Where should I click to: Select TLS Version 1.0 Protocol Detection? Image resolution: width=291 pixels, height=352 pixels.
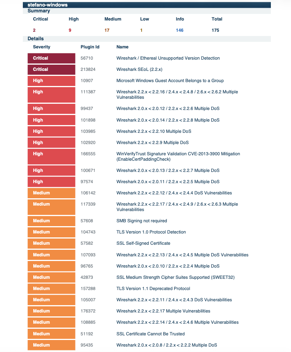151,232
